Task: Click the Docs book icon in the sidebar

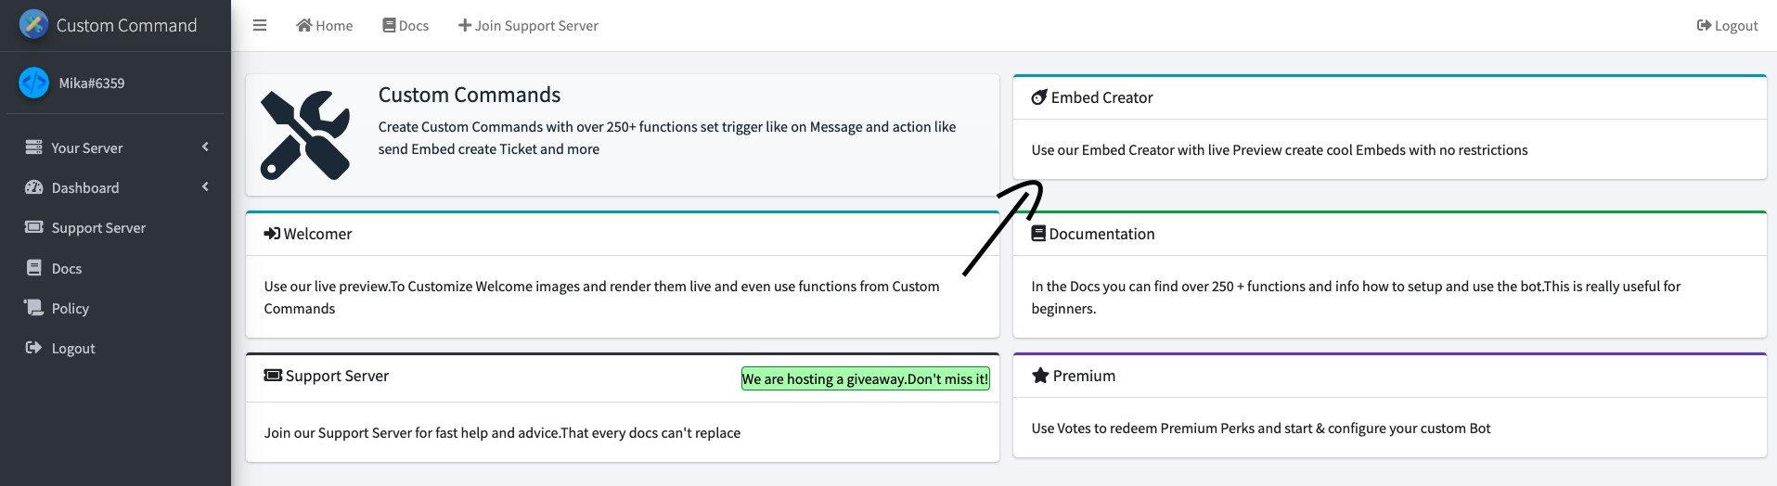Action: point(34,268)
